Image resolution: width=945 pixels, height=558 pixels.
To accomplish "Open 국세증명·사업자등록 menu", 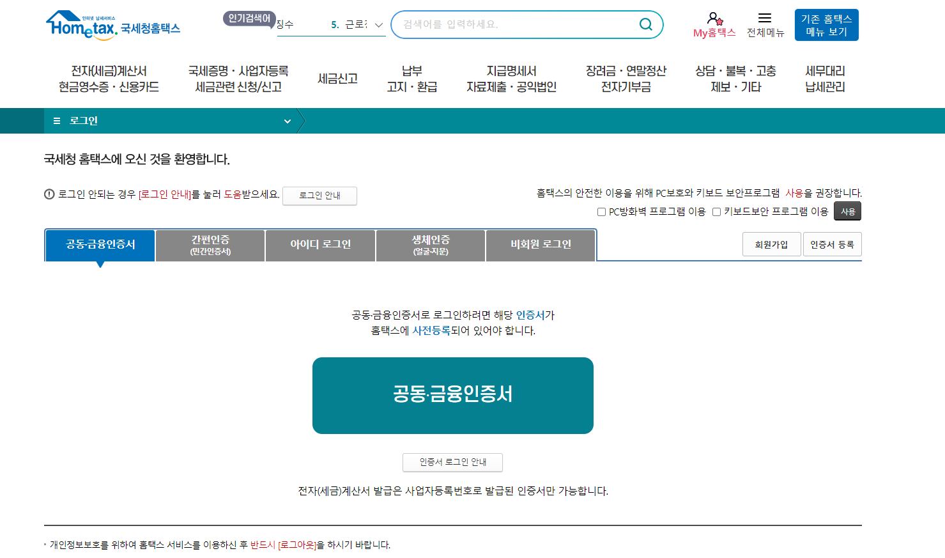I will (x=238, y=79).
